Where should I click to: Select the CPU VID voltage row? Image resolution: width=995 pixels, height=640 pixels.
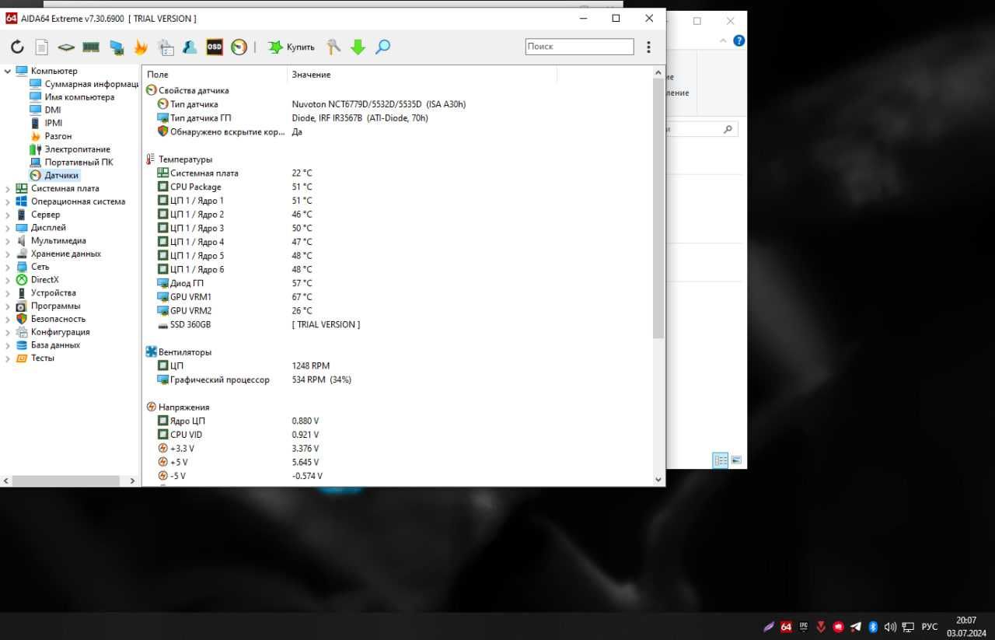click(396, 435)
